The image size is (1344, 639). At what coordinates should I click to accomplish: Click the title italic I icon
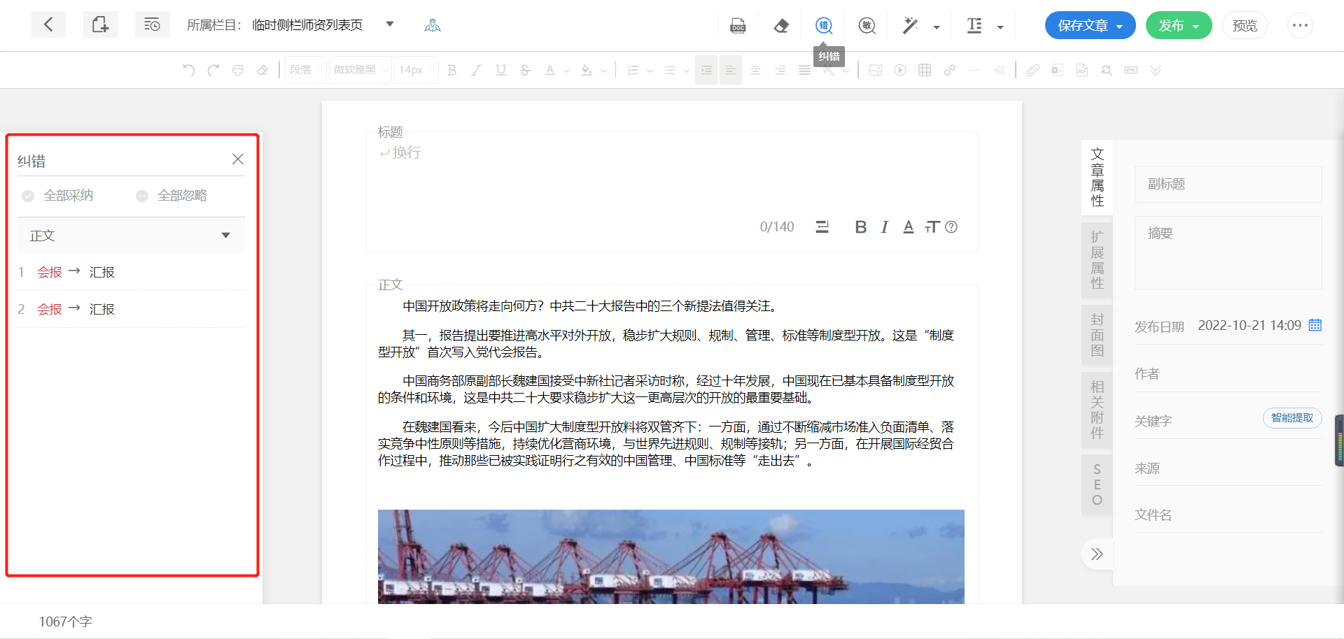885,227
